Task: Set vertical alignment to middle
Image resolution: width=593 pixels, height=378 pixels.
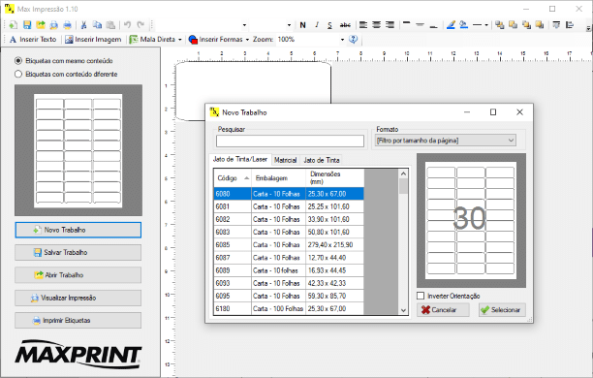Action: (420, 25)
